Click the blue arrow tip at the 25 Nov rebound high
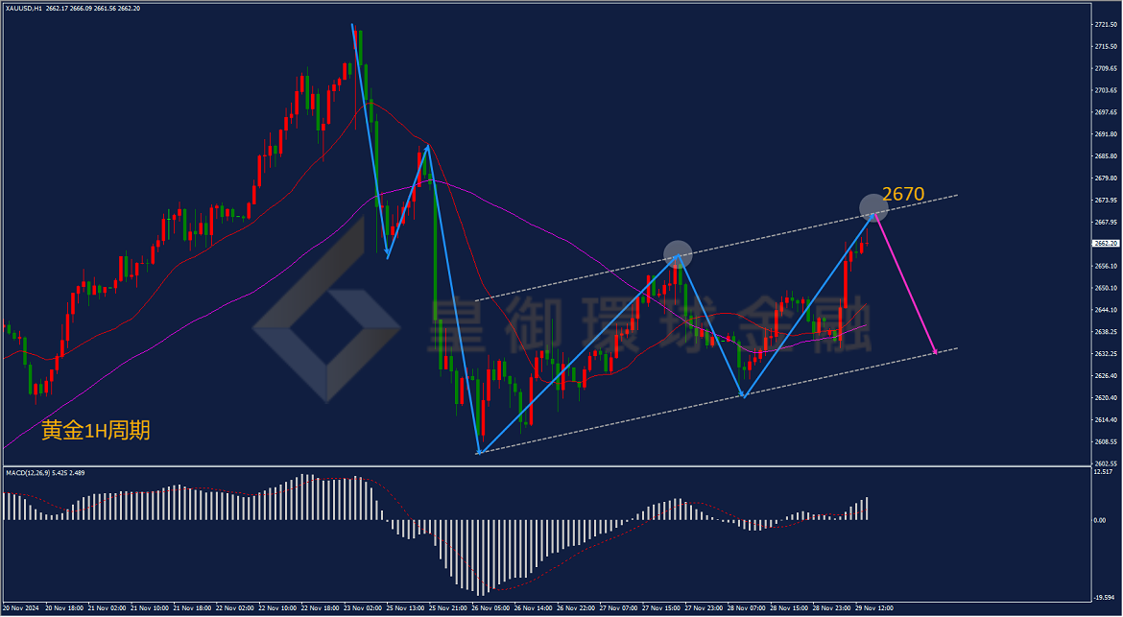1123x617 pixels. [x=427, y=148]
